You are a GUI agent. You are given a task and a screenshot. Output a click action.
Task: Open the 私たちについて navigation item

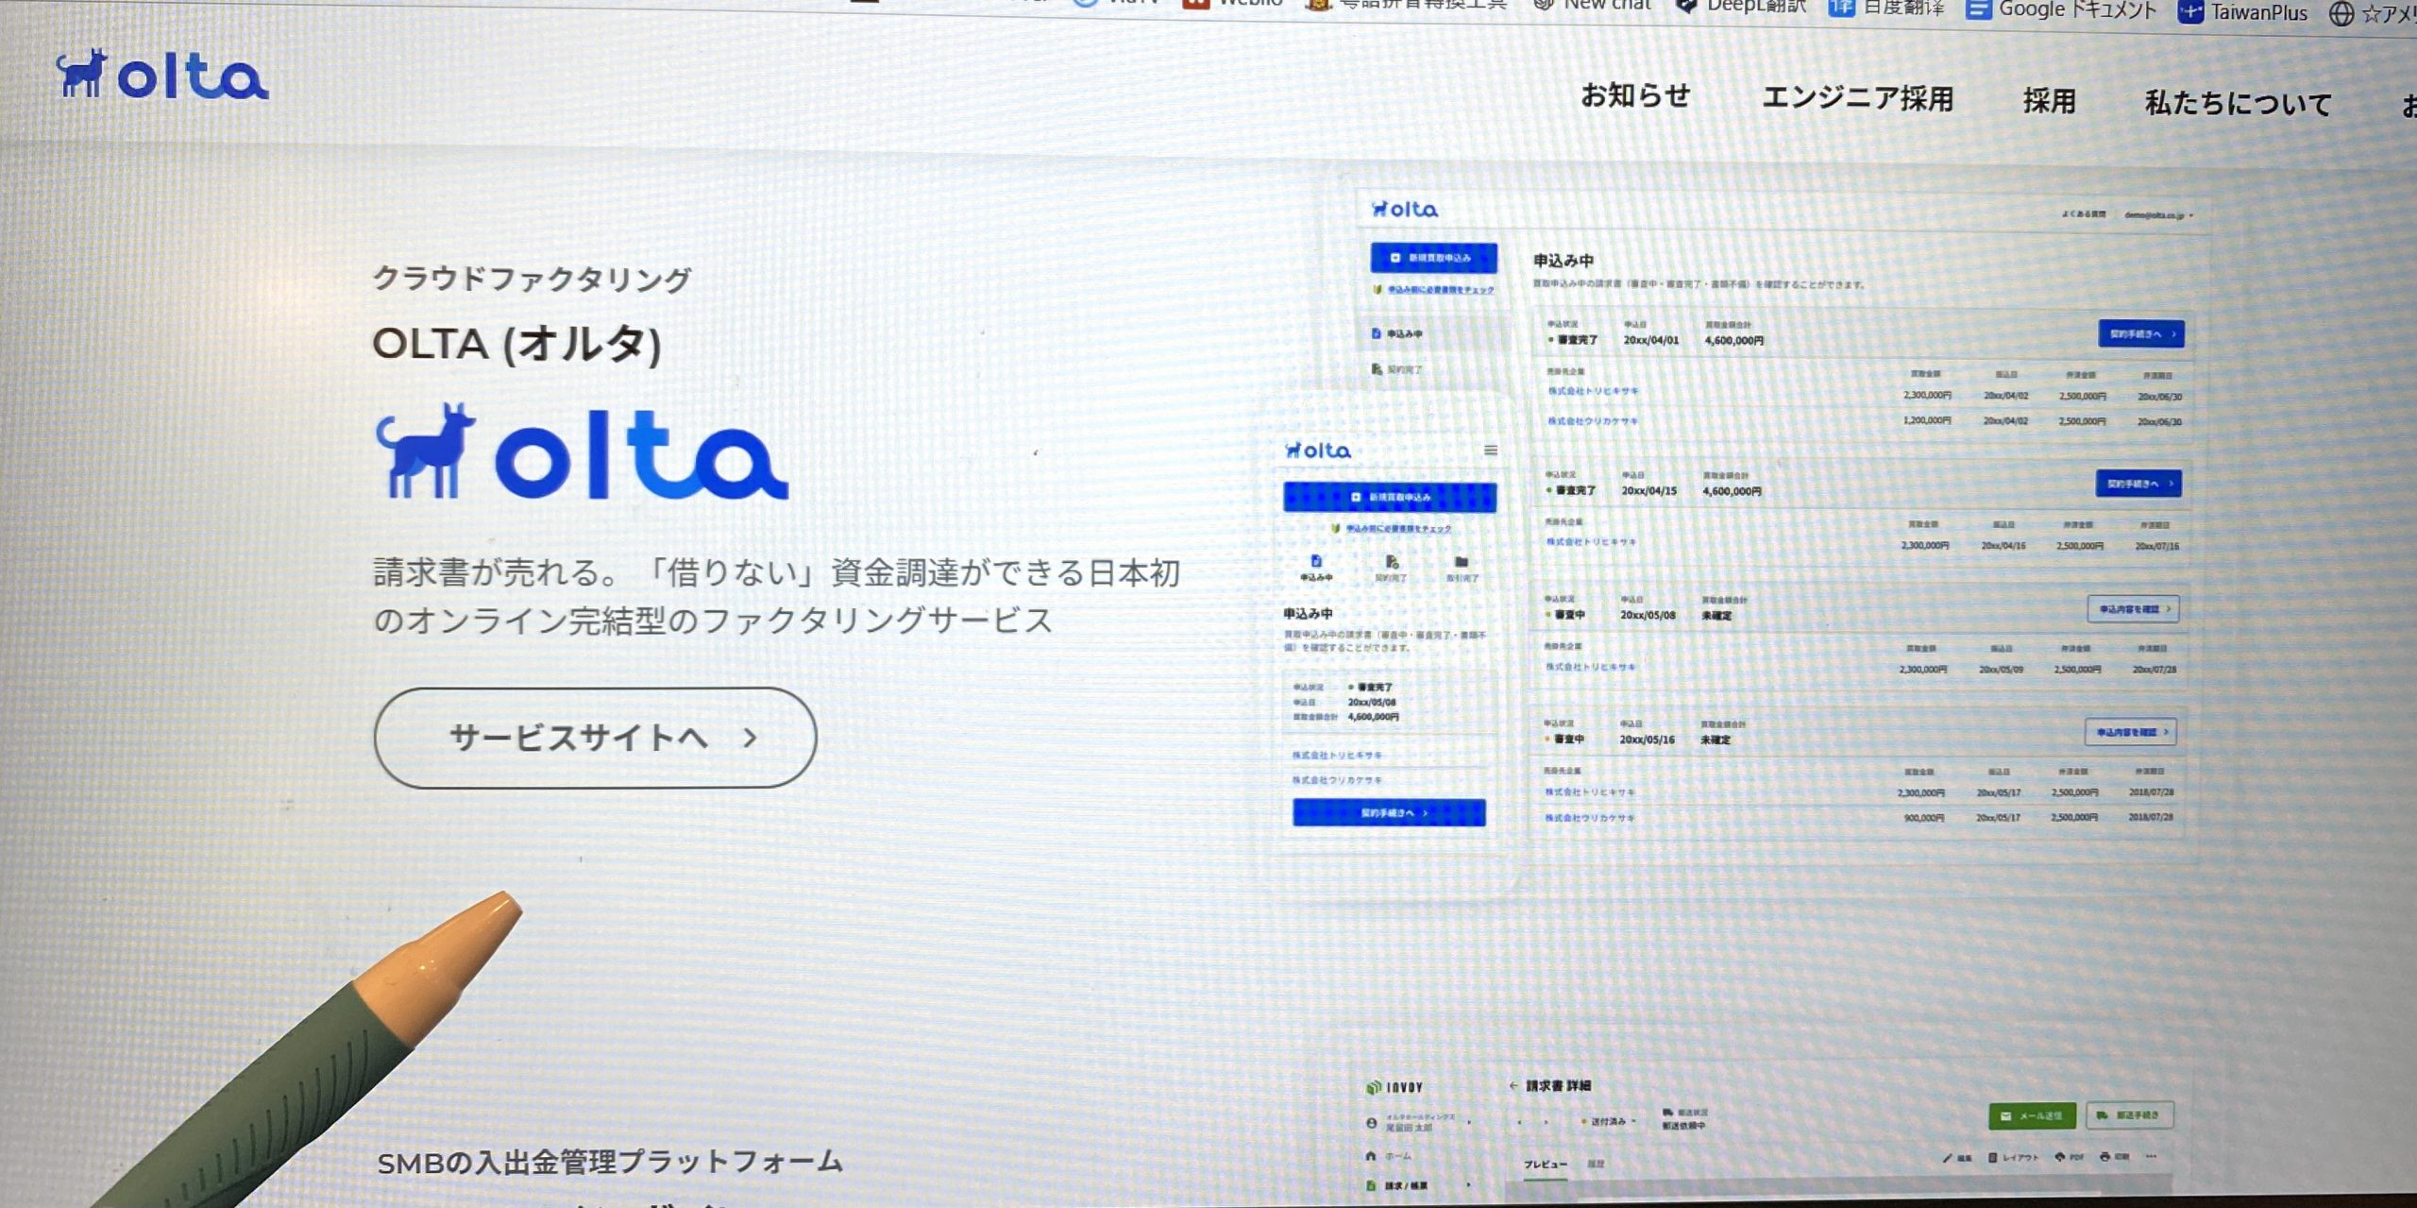(x=2238, y=103)
